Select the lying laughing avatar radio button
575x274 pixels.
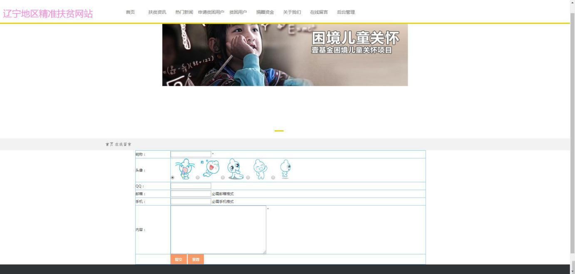tap(198, 178)
